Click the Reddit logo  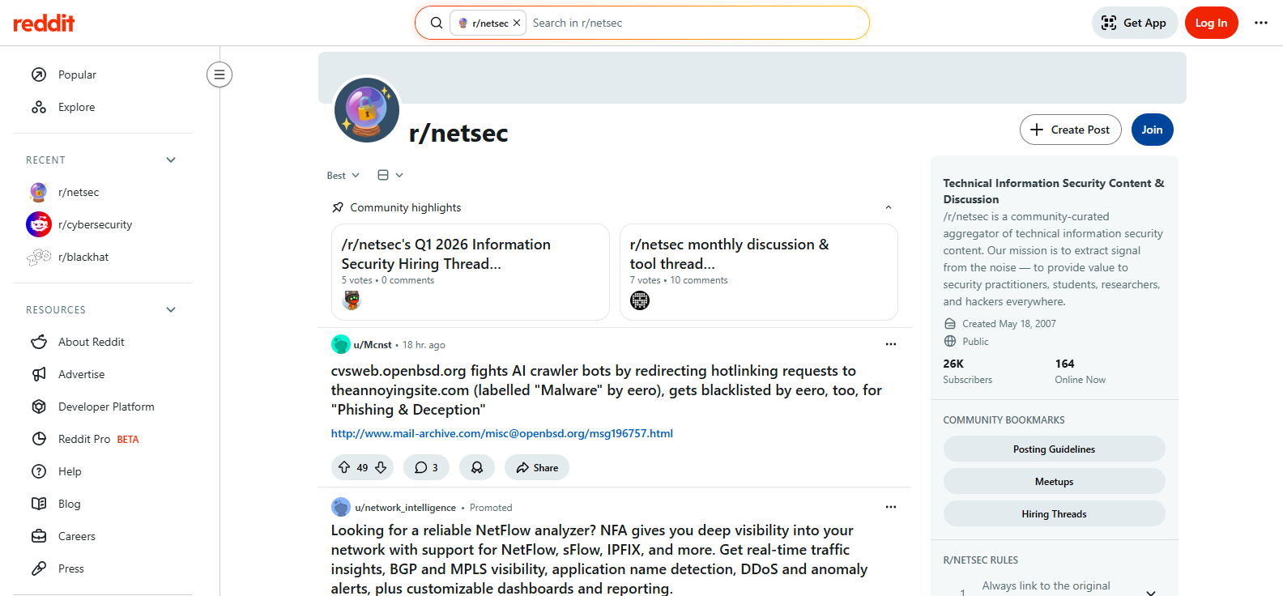pos(44,23)
